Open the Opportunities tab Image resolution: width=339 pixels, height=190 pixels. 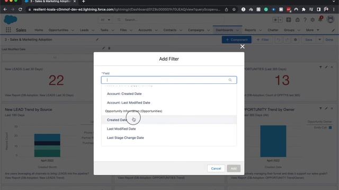58,30
